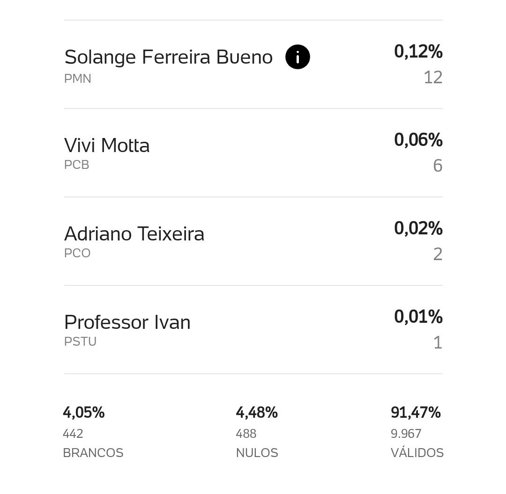Select candidate name Professor Ivan
Screen dimensions: 506x494
[x=127, y=322]
